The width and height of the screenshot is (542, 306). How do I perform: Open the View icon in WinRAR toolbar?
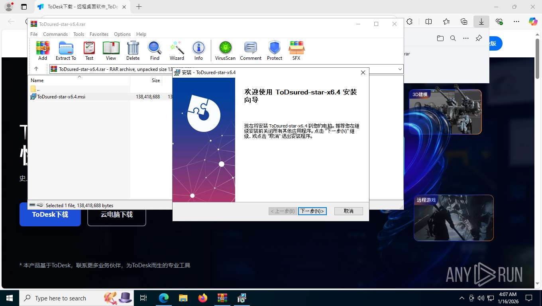111,51
